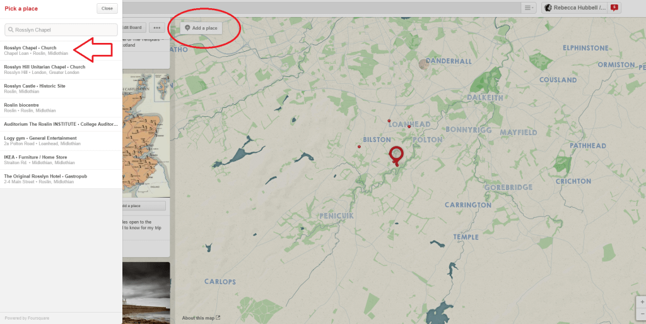Open the hamburger menu icon in top bar
Viewport: 646px width, 324px height.
click(x=529, y=8)
